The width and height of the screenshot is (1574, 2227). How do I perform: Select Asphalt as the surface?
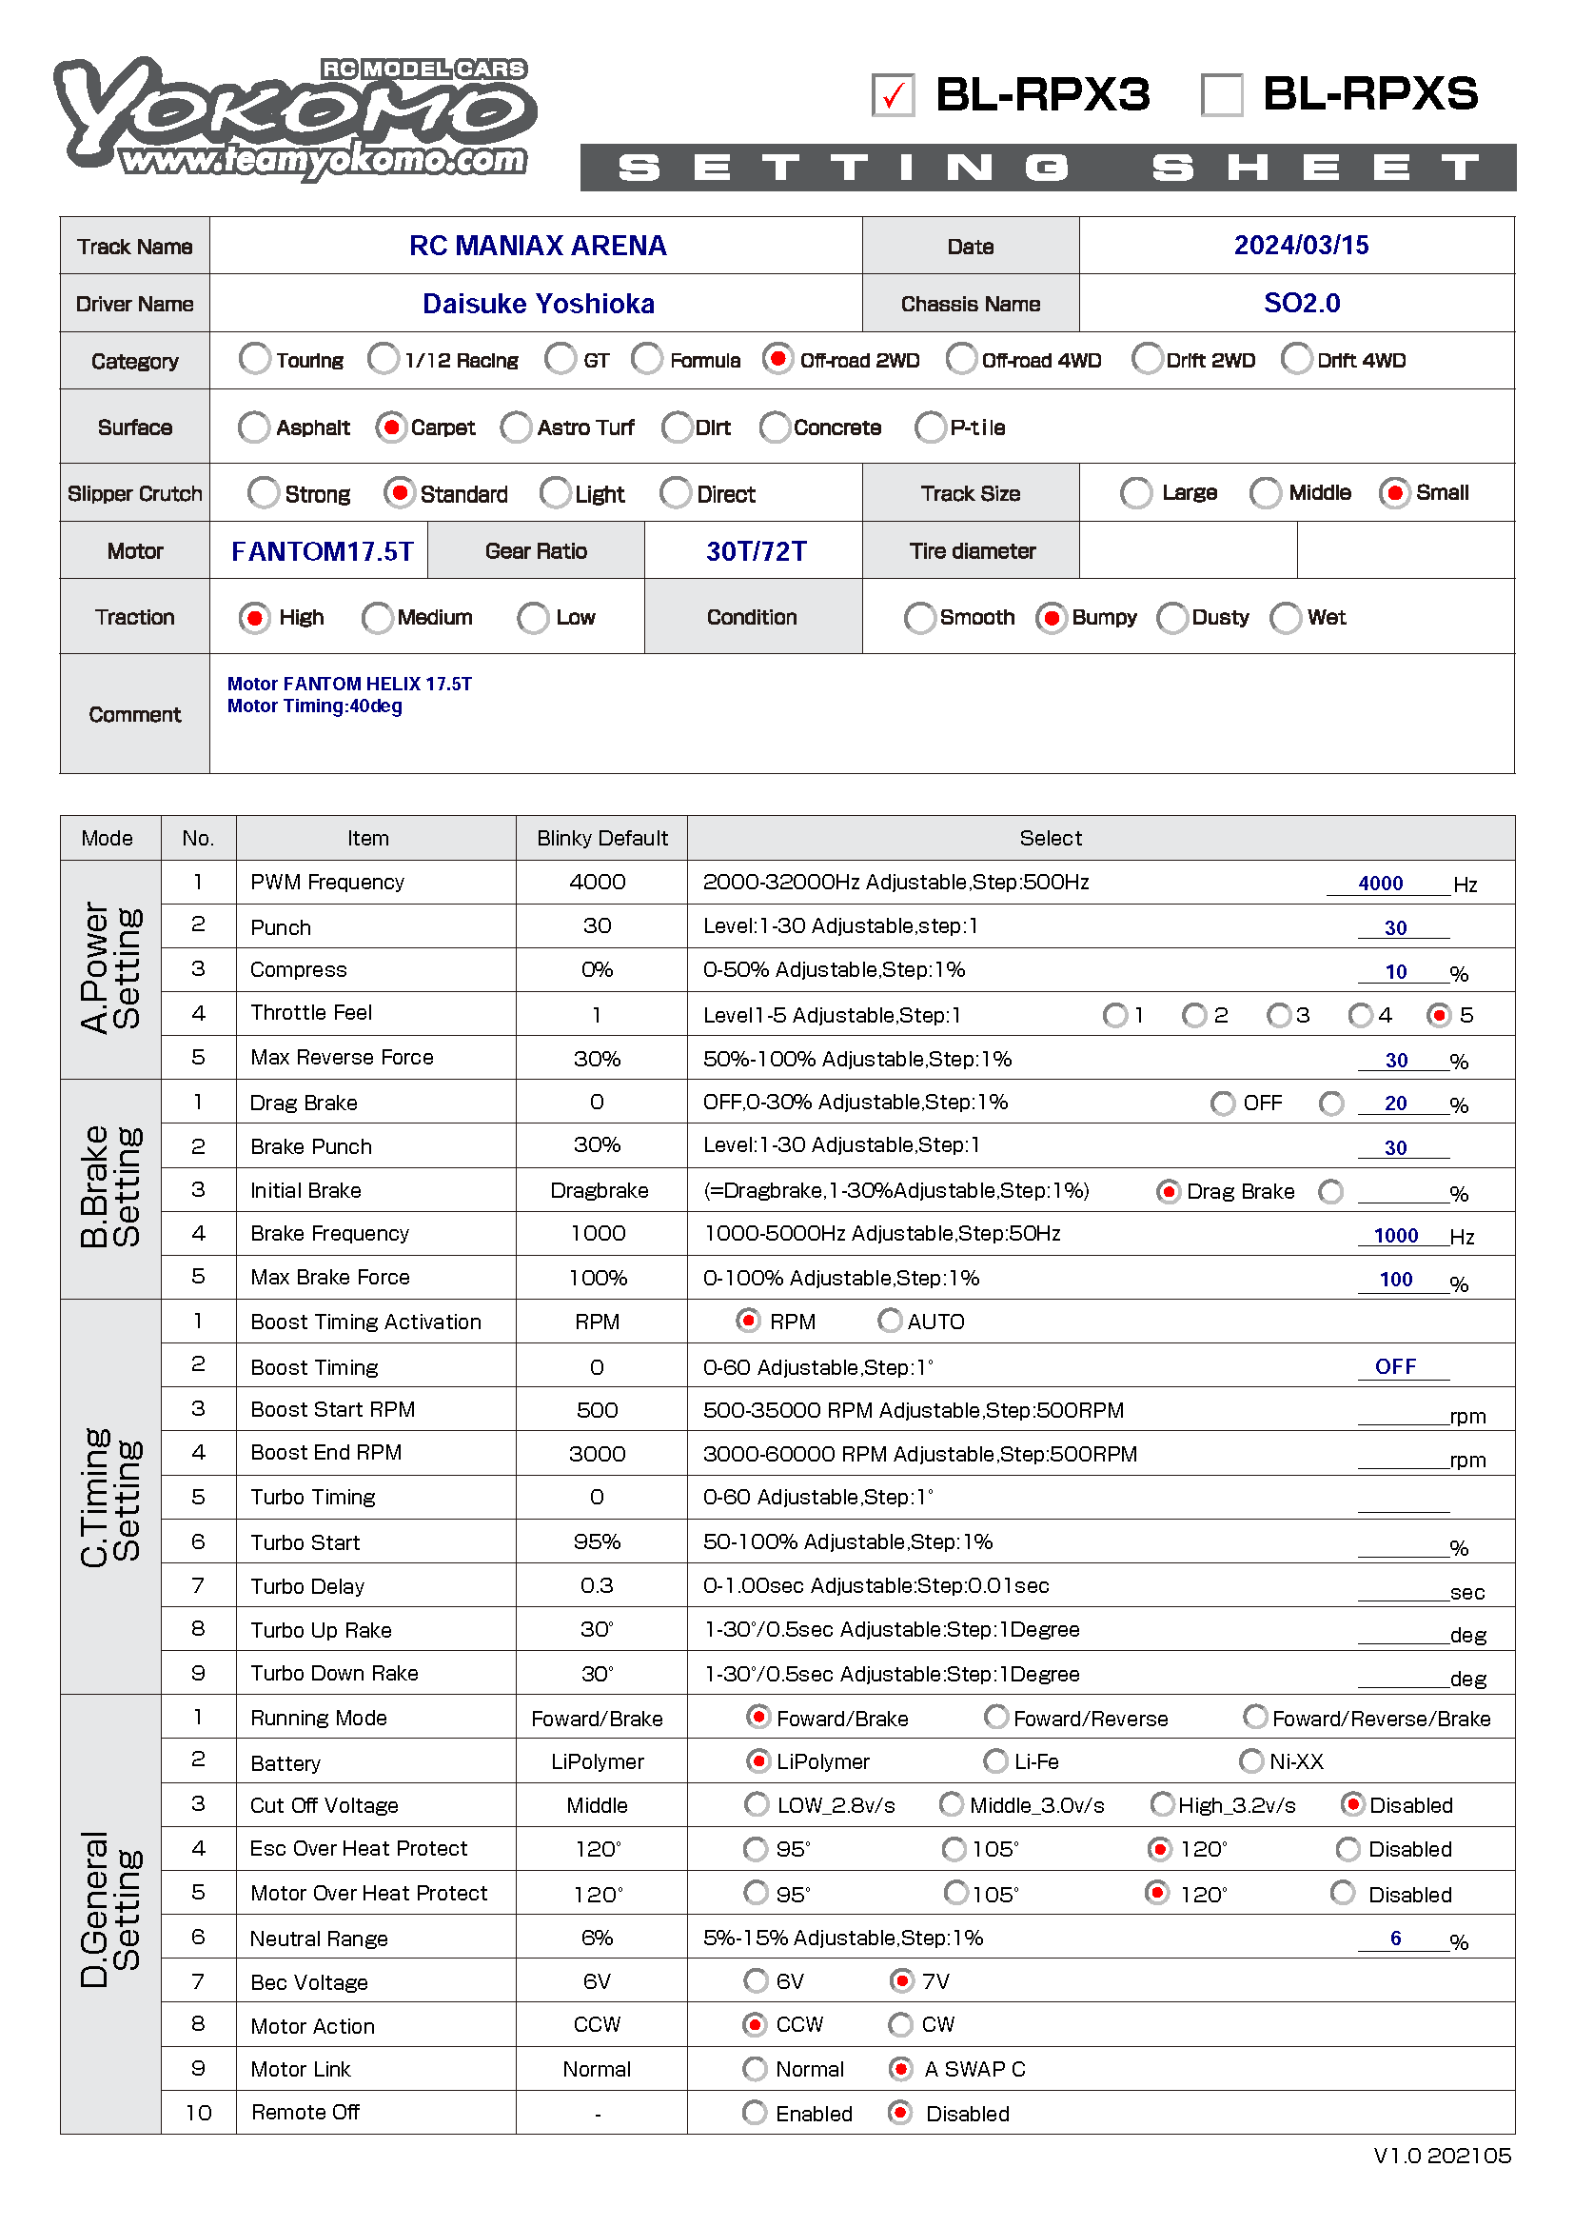click(254, 427)
